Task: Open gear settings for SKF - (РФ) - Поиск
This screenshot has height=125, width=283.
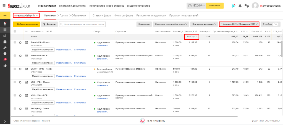Action: pyautogui.click(x=20, y=109)
